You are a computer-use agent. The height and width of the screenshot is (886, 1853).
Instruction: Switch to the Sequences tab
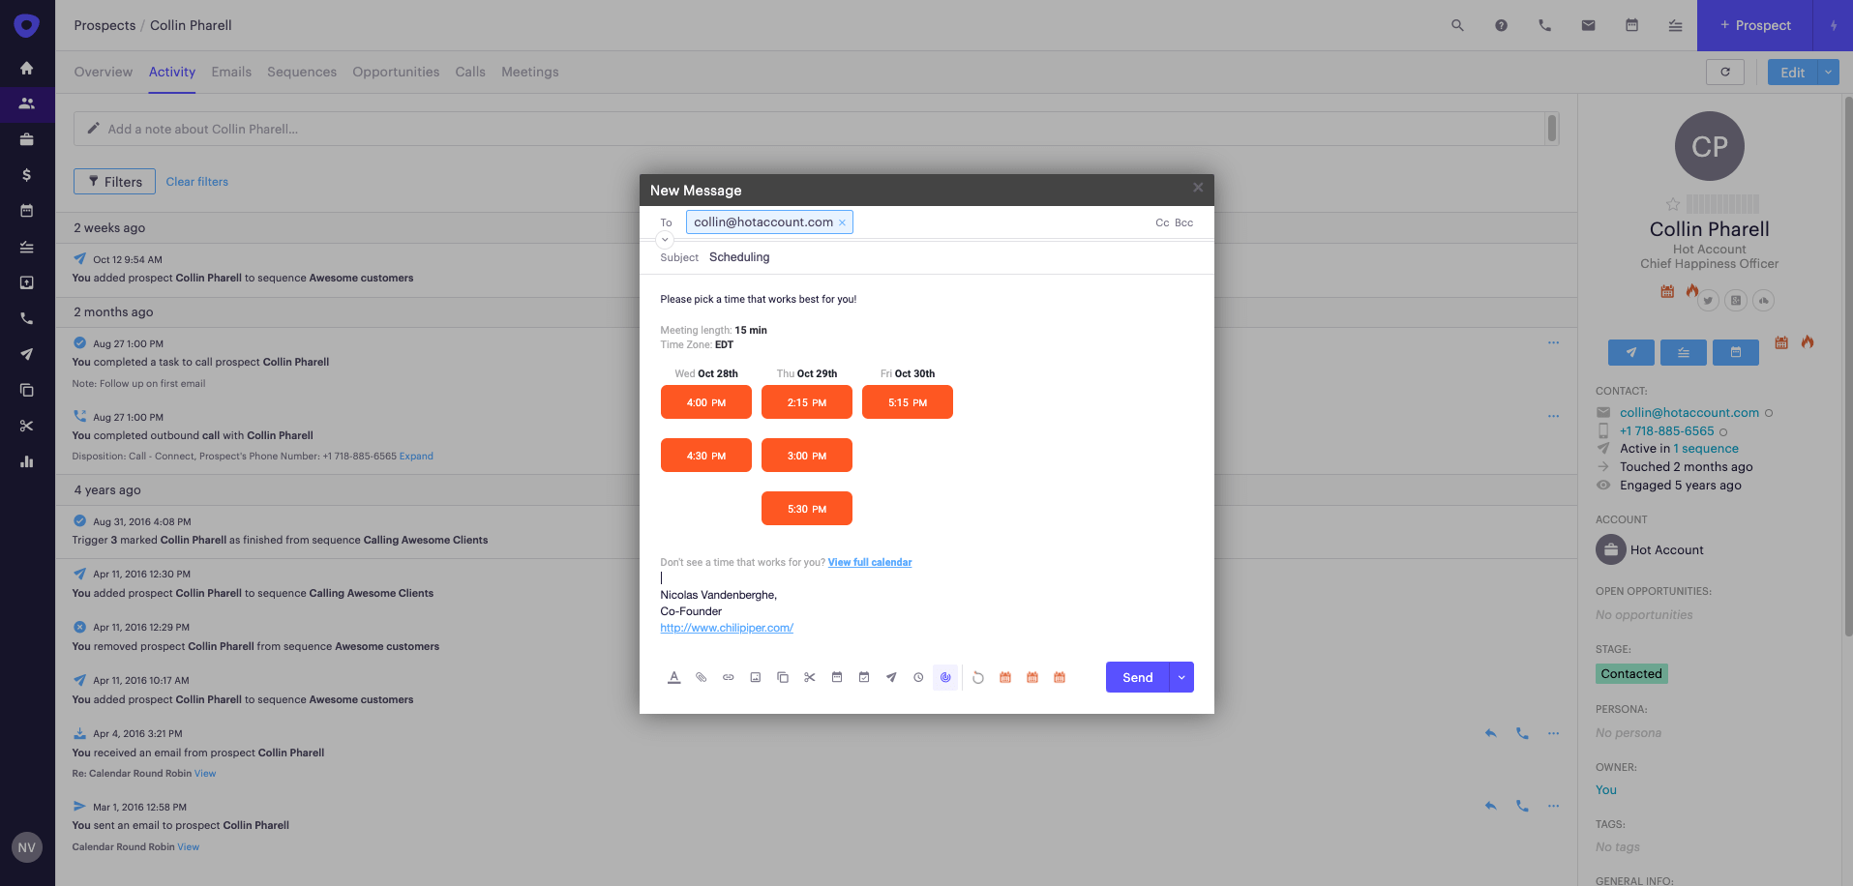tap(302, 72)
